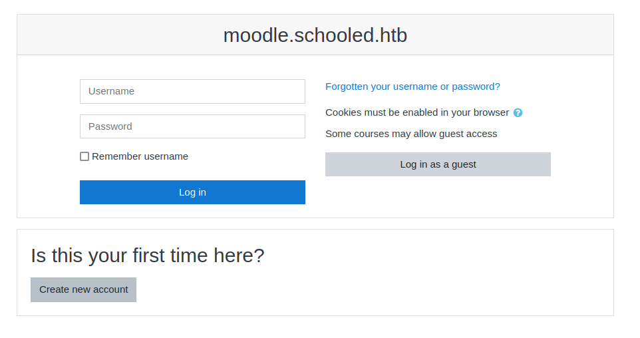Screen dimensions: 640x338
Task: Click the Create new account button
Action: [x=83, y=289]
